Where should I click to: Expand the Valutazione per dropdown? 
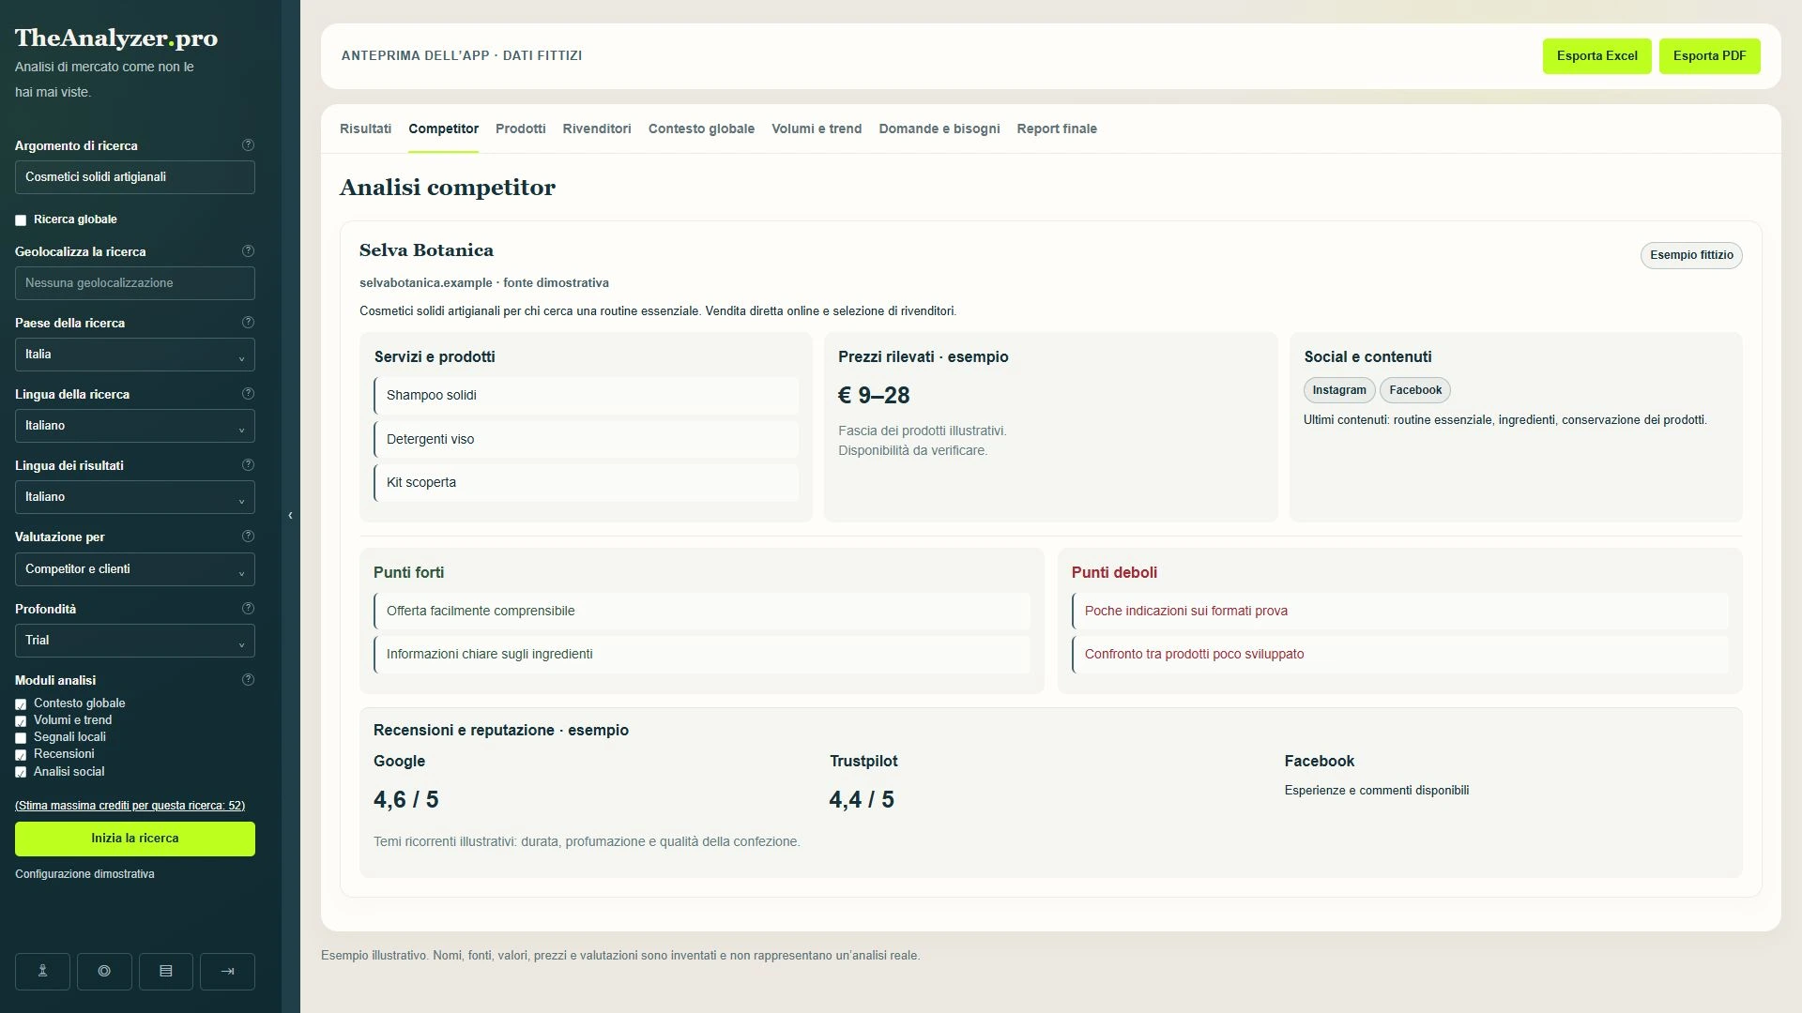(135, 569)
